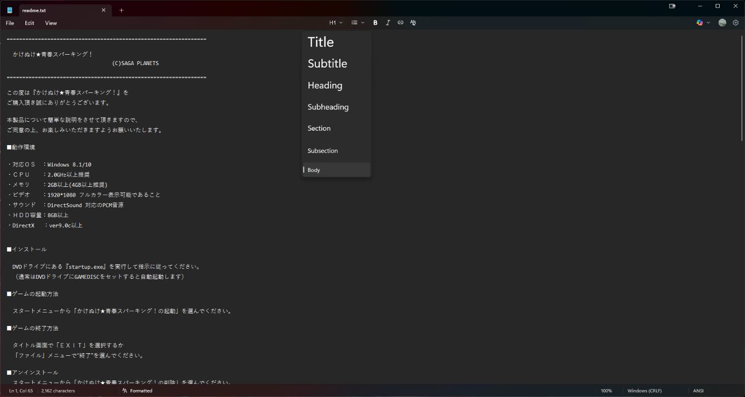Click the 2.0GHz CPU requirement line
This screenshot has width=745, height=397.
[48, 175]
